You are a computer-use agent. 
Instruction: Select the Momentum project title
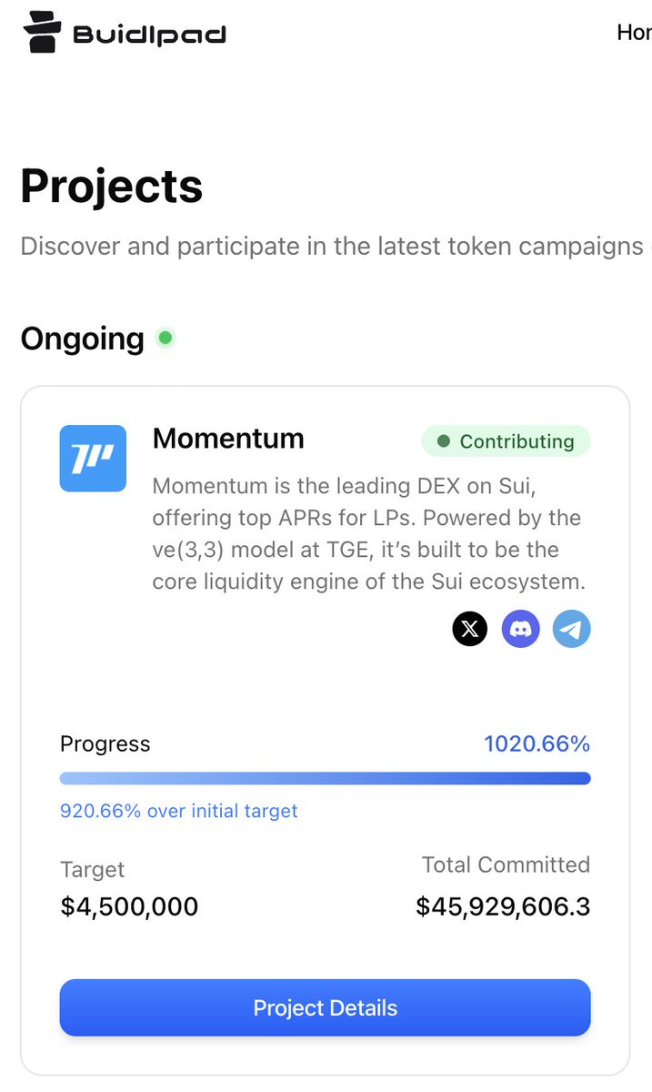(x=228, y=439)
